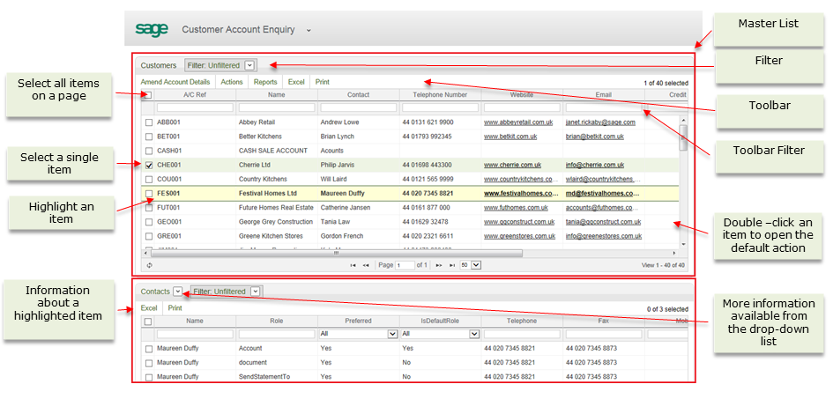
Task: Open the Preferred filter dropdown showing All
Action: (x=359, y=335)
